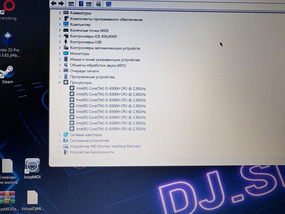Viewport: 285px width, 214px height.
Task: Click the Back arrow in Device Manager toolbar
Action: point(54,3)
